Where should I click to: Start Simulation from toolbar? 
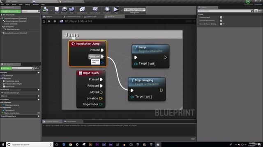pos(107,10)
